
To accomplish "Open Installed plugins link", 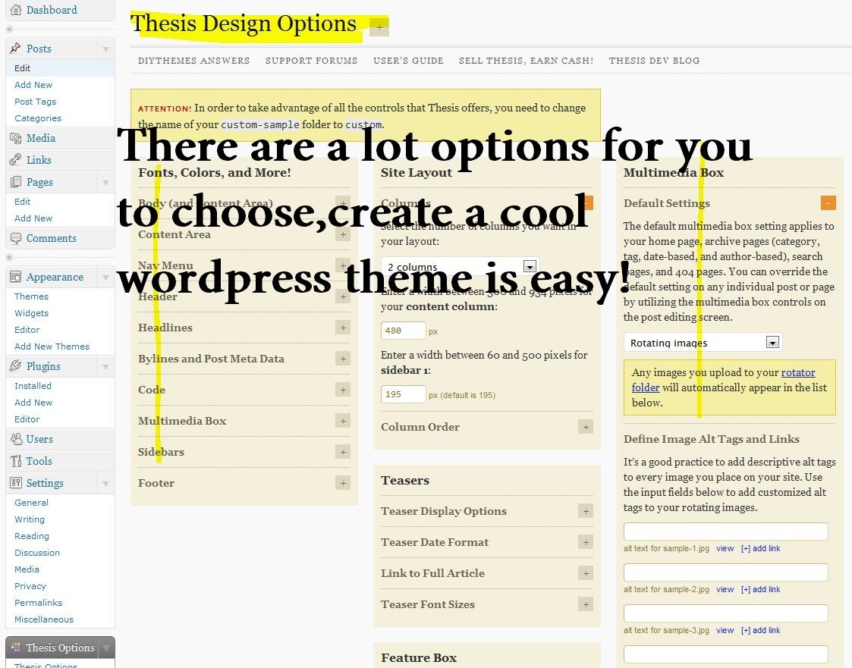I will click(x=33, y=386).
